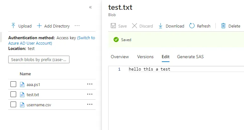244x130 pixels.
Task: Collapse the blob list panel
Action: coord(90,7)
